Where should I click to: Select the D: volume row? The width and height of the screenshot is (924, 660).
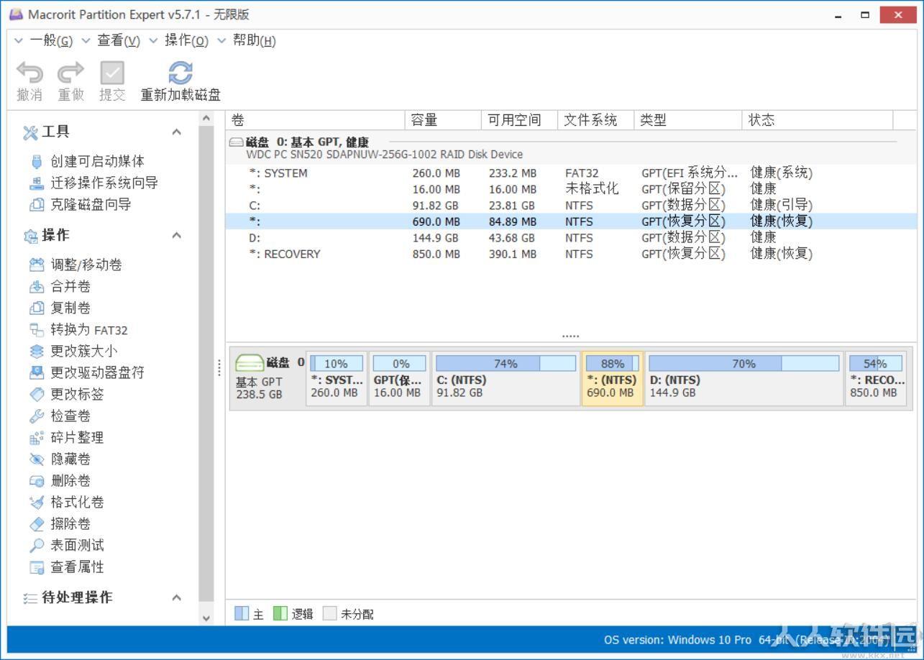[571, 238]
